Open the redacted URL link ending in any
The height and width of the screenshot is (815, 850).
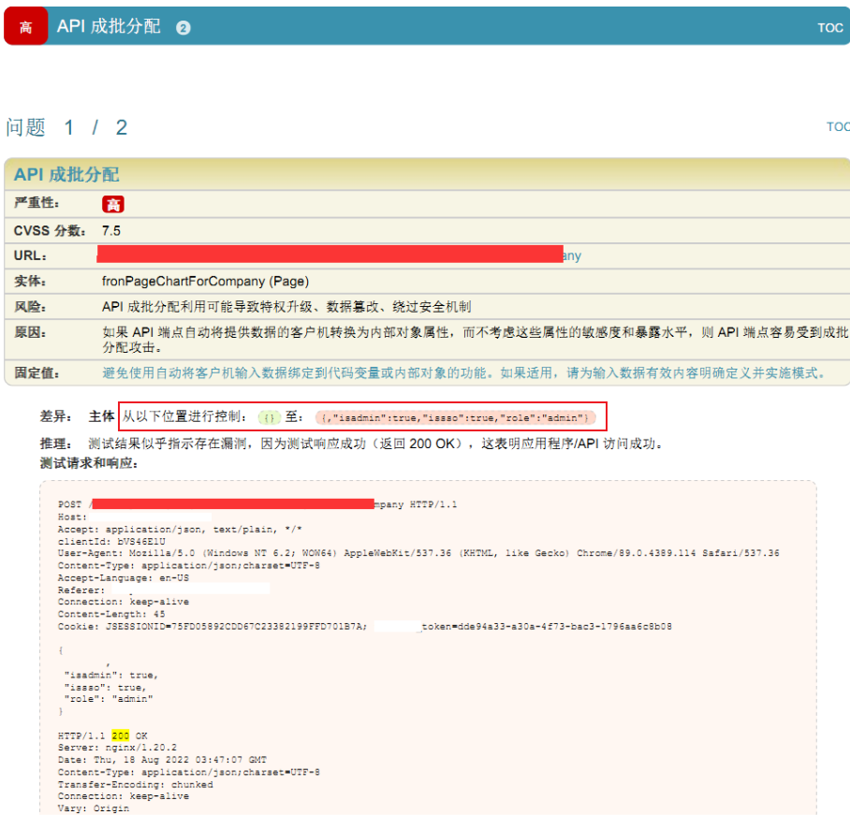tap(339, 255)
